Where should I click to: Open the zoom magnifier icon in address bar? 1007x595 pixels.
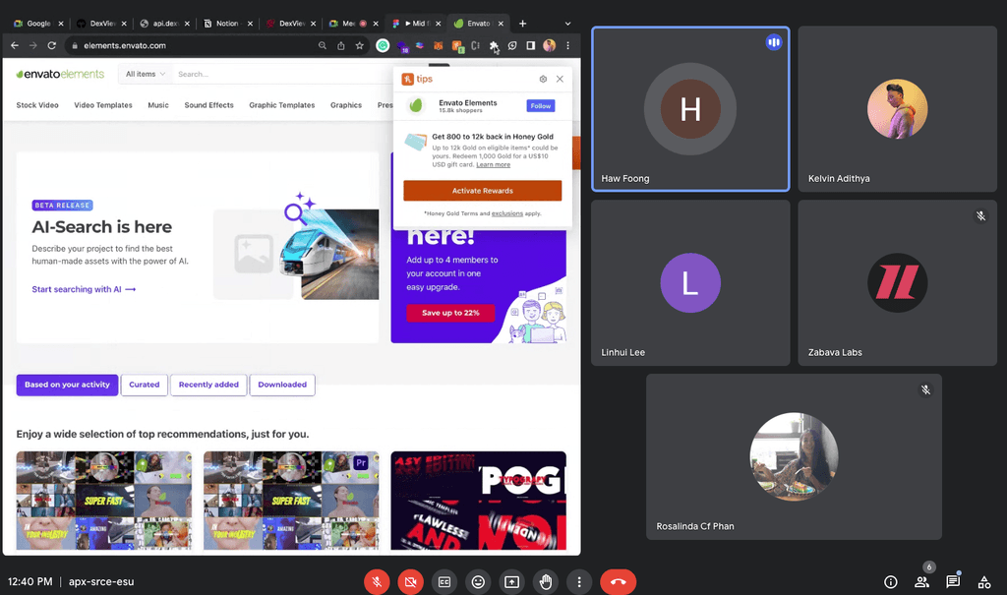323,45
